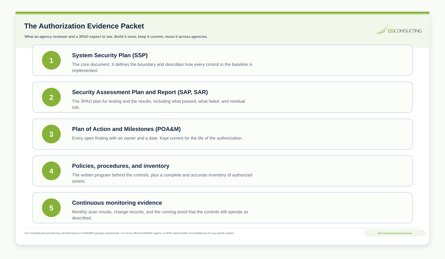This screenshot has width=445, height=259.
Task: Click the GS Consulting Original Research badge
Action: coord(395,233)
